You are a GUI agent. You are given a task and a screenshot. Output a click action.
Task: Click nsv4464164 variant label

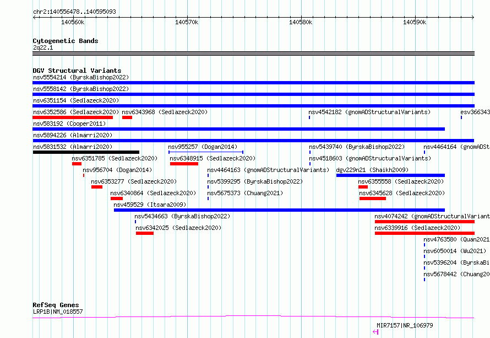(x=456, y=147)
